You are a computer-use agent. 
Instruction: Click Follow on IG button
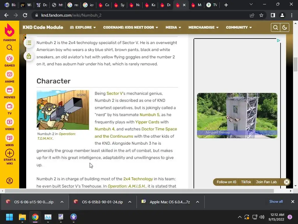(x=226, y=182)
